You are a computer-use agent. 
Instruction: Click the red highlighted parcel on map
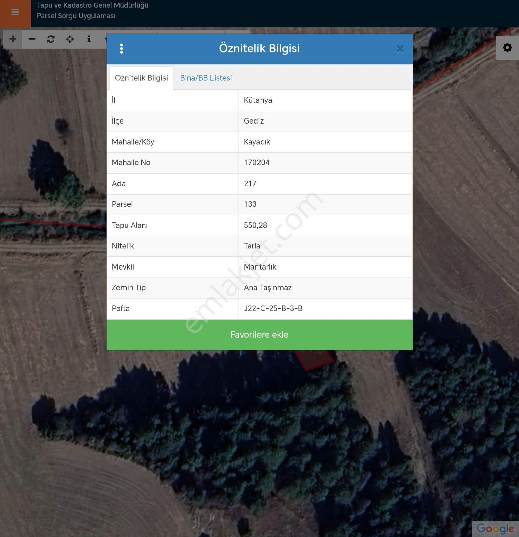tap(314, 359)
